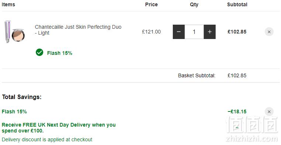This screenshot has height=145, width=281.
Task: Click the green checkmark beside Flash 15%
Action: pos(40,52)
